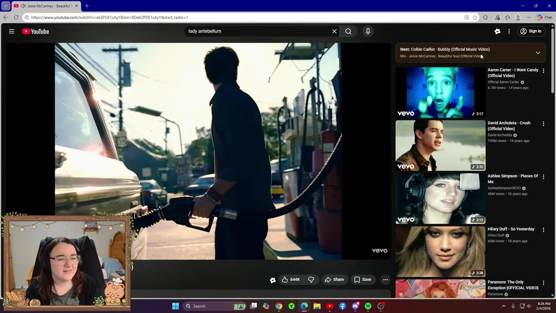The height and width of the screenshot is (313, 556).
Task: Open Copilot Chat in the browser
Action: coord(544,17)
